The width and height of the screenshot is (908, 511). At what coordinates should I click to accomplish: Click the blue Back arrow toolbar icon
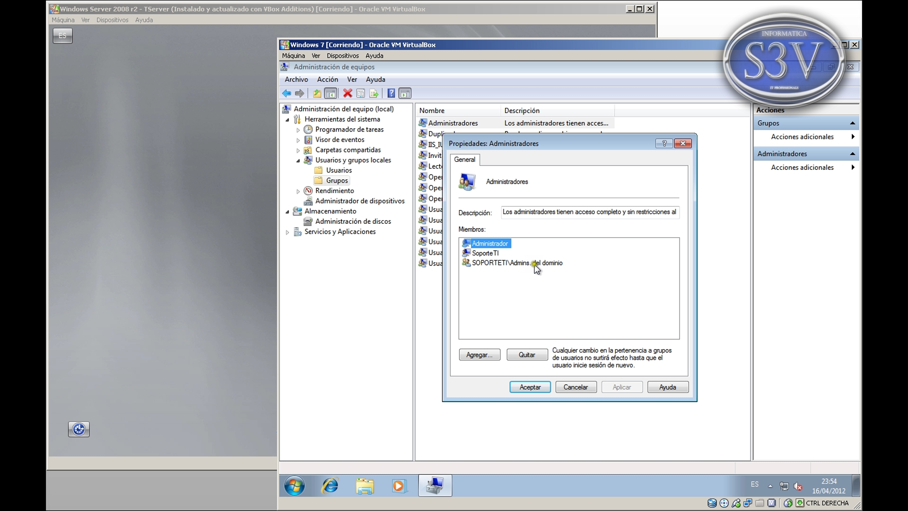(287, 94)
